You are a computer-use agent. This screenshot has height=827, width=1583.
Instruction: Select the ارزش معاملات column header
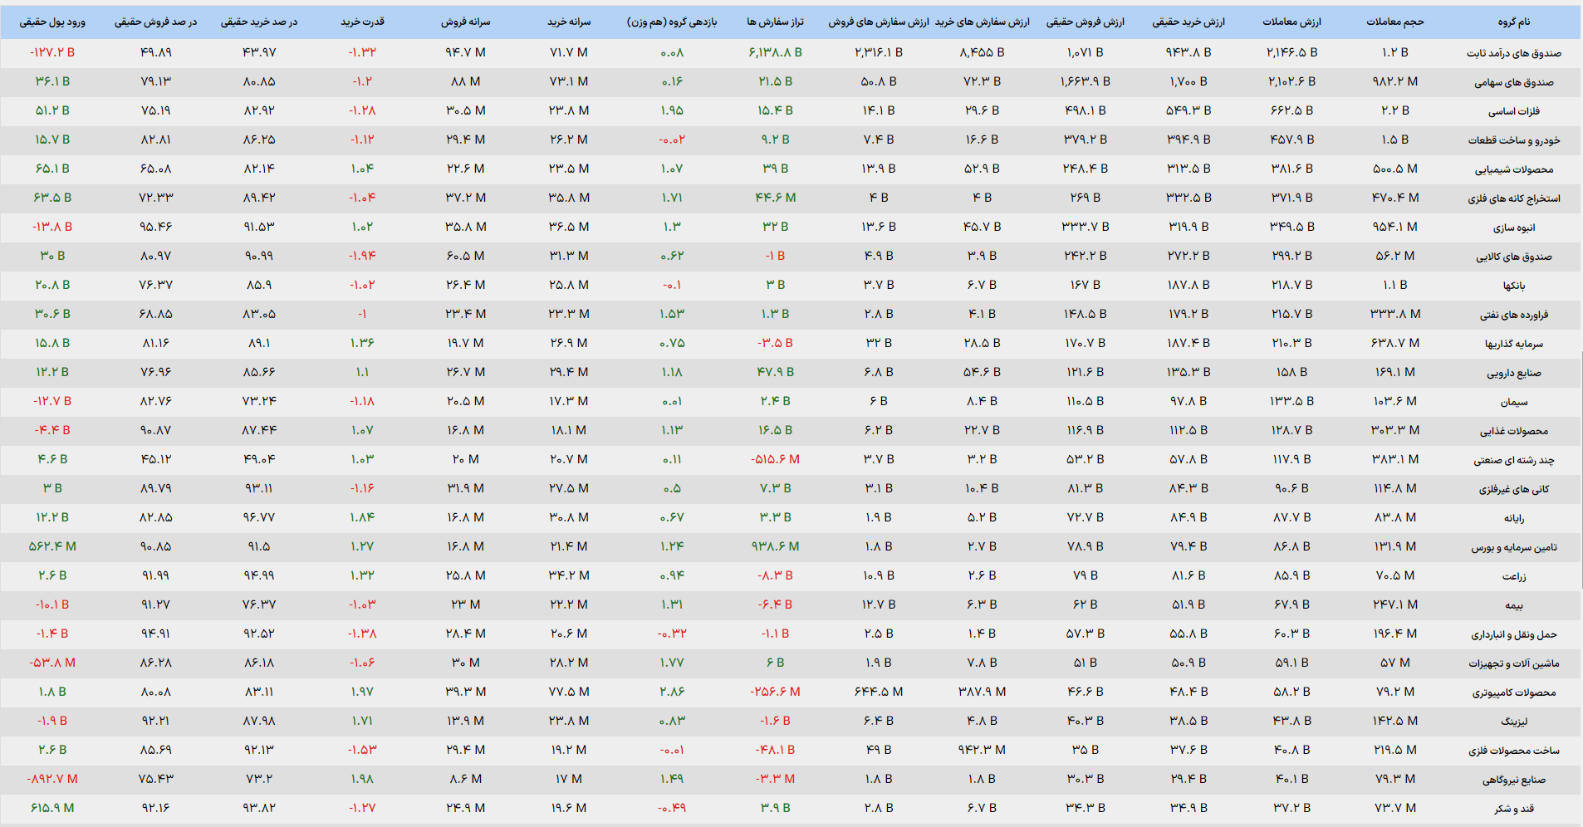point(1291,22)
